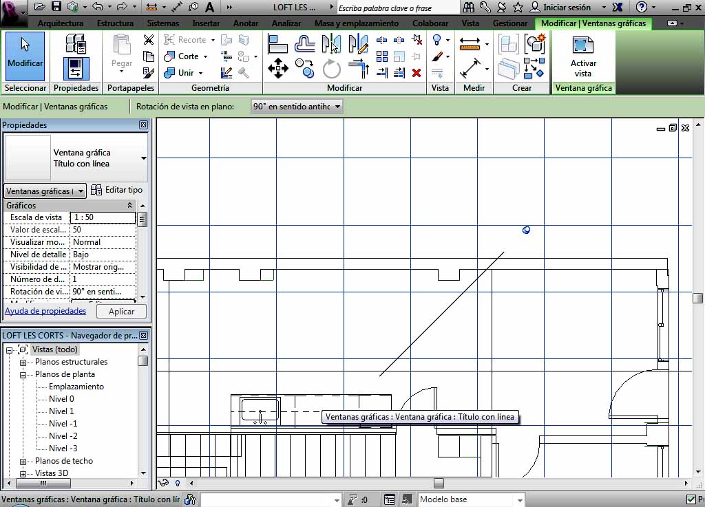Expand the Planos de techo node
The image size is (705, 507).
(23, 462)
